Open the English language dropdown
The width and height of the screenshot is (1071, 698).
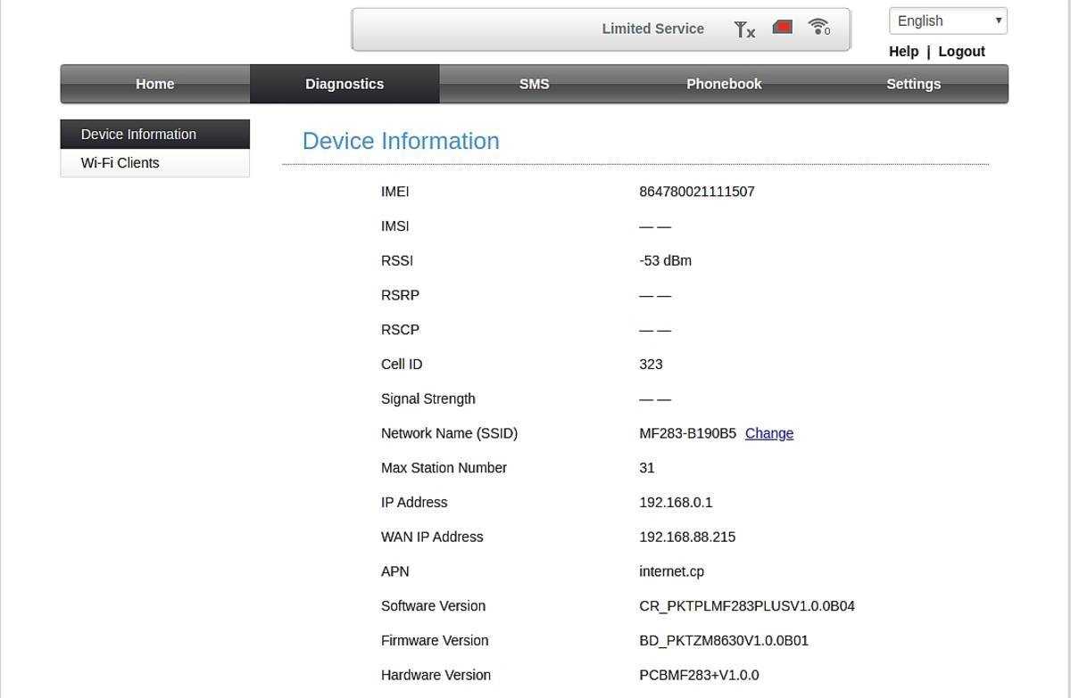(x=948, y=21)
